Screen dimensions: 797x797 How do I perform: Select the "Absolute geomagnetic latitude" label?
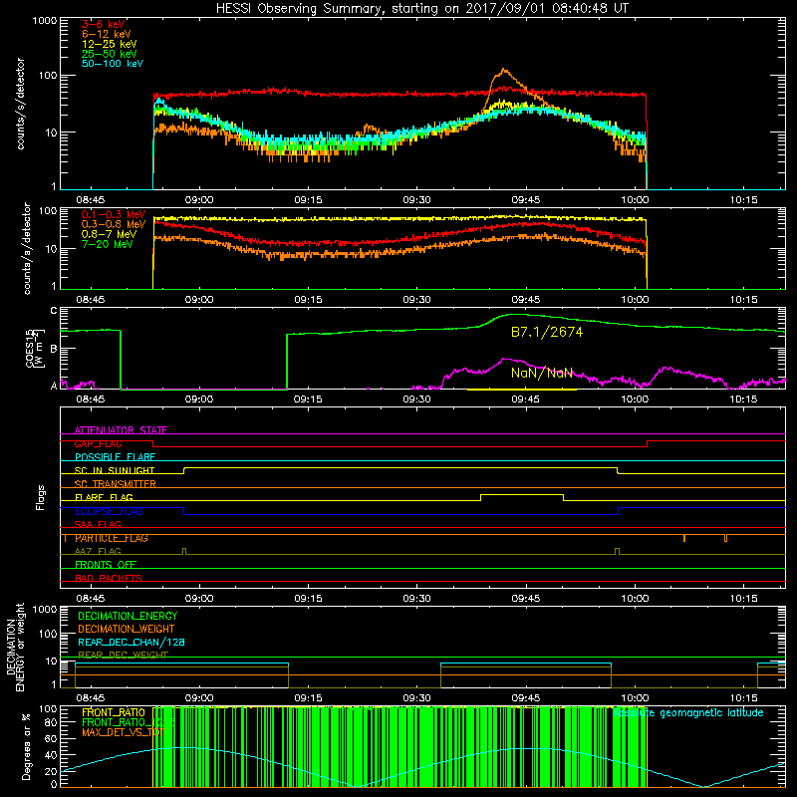[688, 713]
